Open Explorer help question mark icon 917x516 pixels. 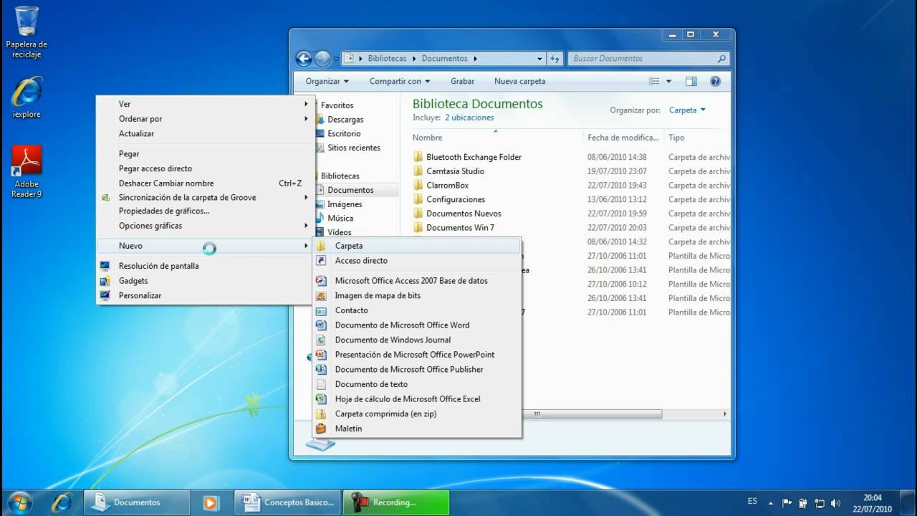click(715, 82)
